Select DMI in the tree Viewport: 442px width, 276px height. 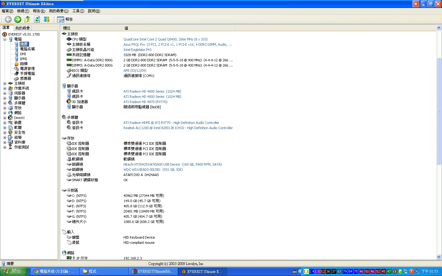pyautogui.click(x=23, y=54)
